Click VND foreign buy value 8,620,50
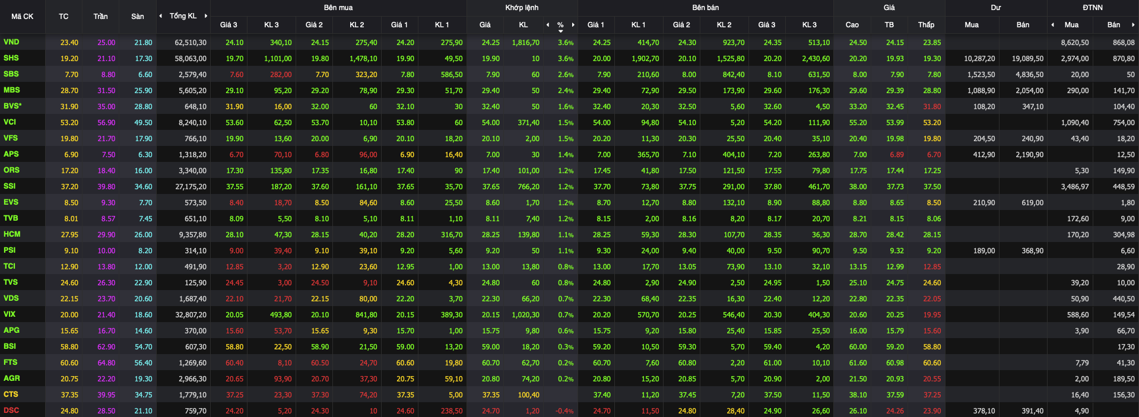The height and width of the screenshot is (417, 1139). pos(1075,43)
